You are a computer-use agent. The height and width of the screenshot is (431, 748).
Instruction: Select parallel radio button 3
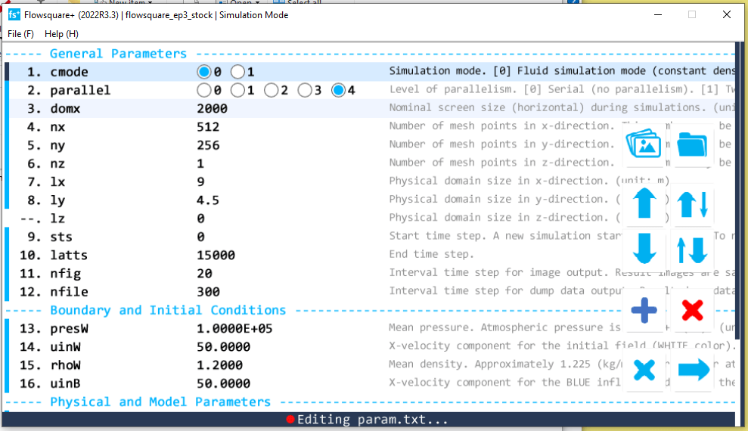coord(305,90)
